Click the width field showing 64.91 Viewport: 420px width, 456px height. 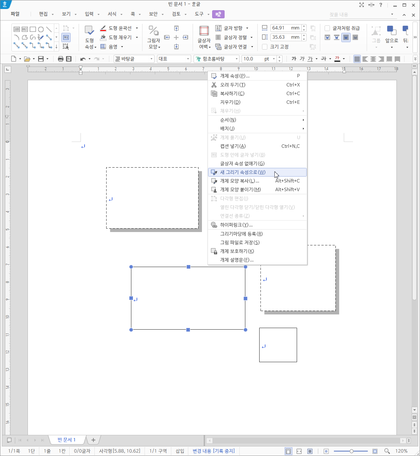click(x=286, y=28)
